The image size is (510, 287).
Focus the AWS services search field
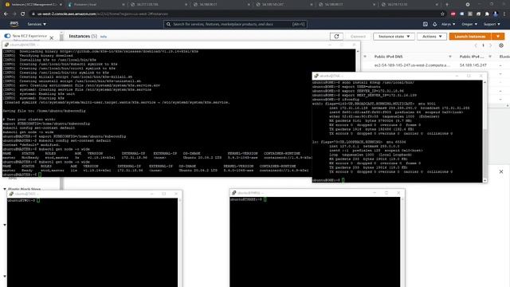point(235,24)
